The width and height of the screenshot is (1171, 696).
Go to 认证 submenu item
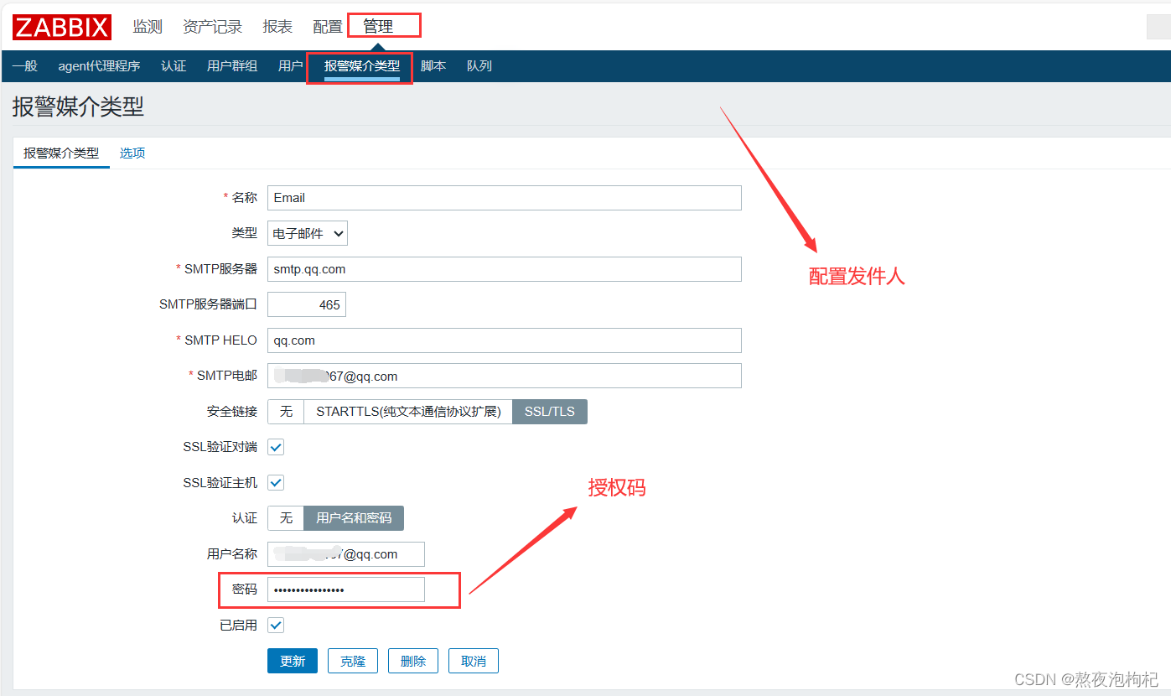pyautogui.click(x=174, y=66)
